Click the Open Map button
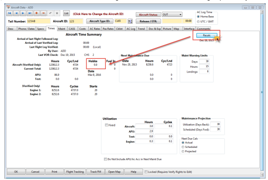268x180 pixels. click(114, 172)
